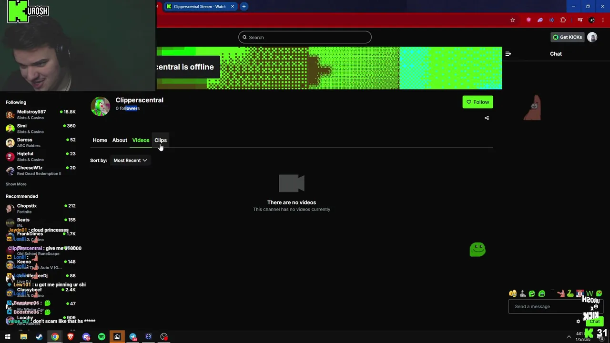Share the Clipperscentral channel
The height and width of the screenshot is (343, 610).
click(487, 118)
